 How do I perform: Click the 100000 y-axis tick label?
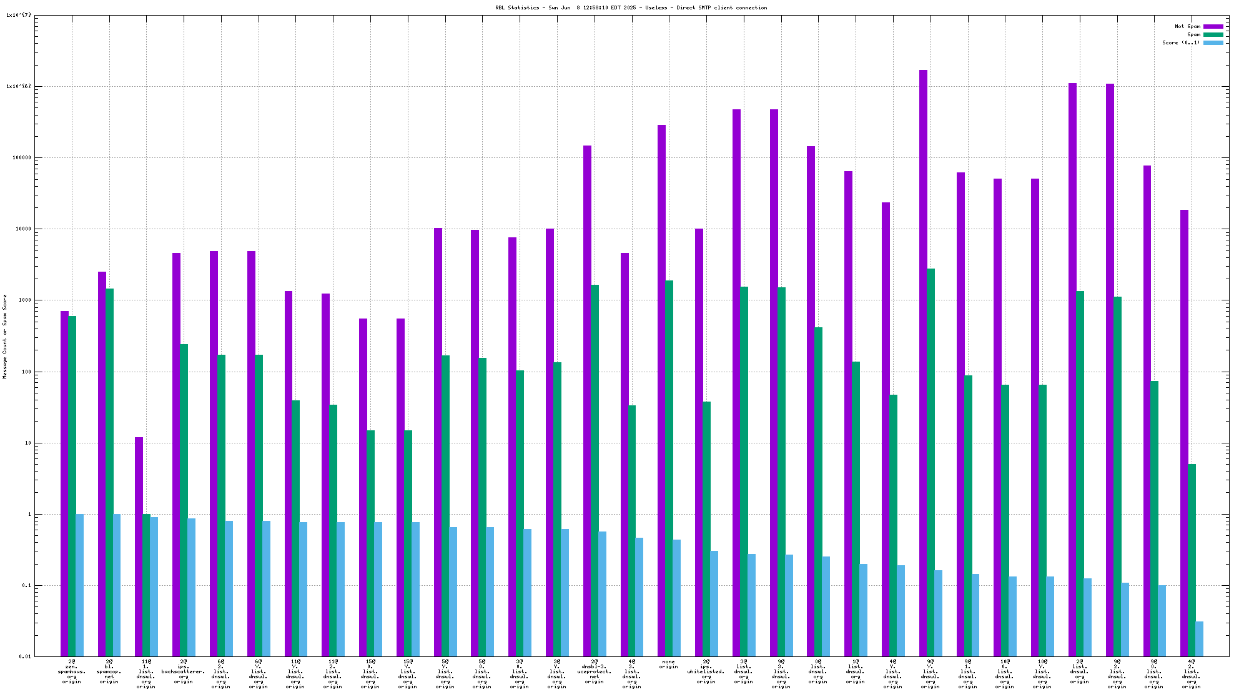pos(22,157)
